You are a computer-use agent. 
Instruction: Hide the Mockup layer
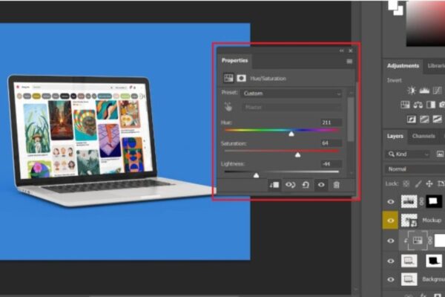click(x=391, y=221)
